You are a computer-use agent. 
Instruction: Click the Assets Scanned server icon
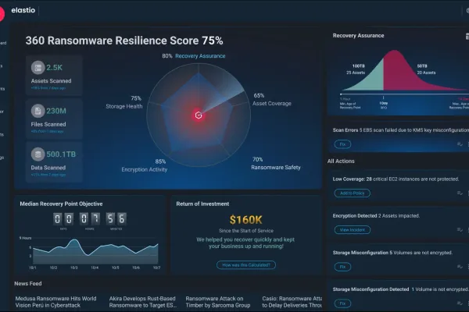coord(38,68)
